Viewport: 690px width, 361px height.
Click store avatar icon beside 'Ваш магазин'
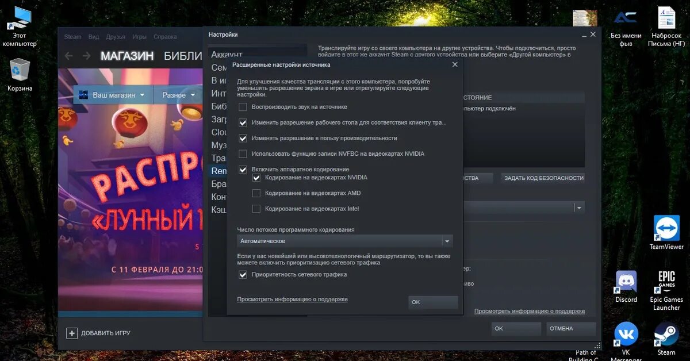click(x=83, y=95)
